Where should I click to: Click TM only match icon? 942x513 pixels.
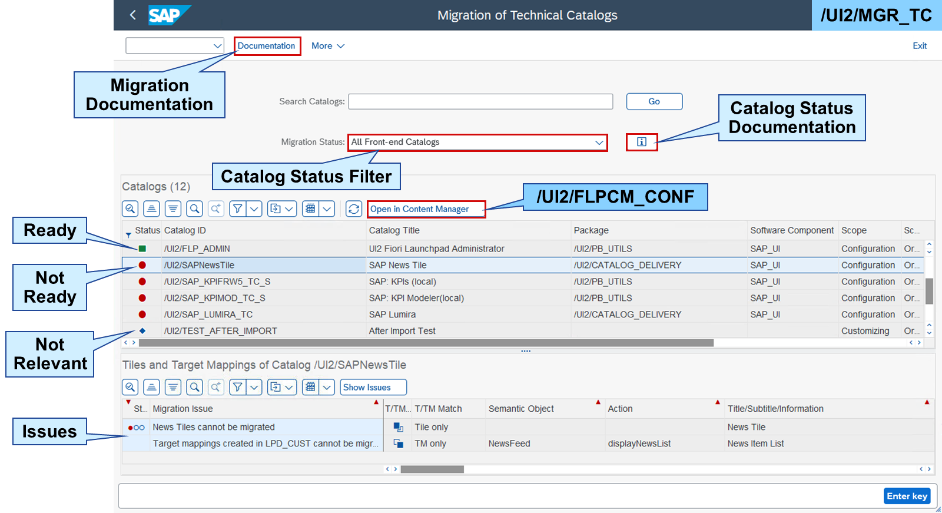(399, 444)
